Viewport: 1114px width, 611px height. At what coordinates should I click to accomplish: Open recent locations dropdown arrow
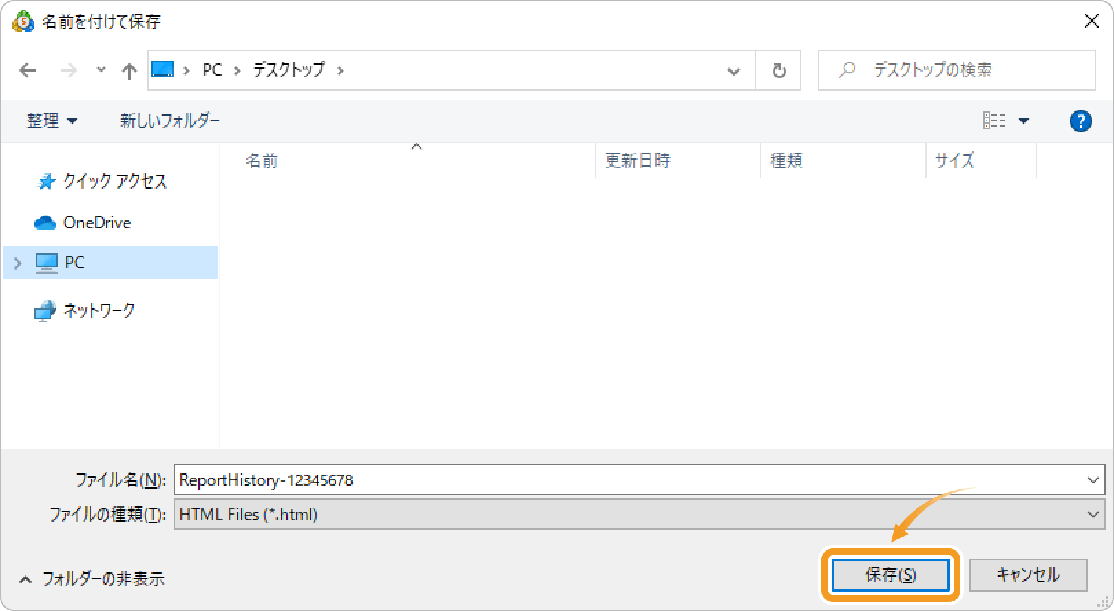point(101,69)
